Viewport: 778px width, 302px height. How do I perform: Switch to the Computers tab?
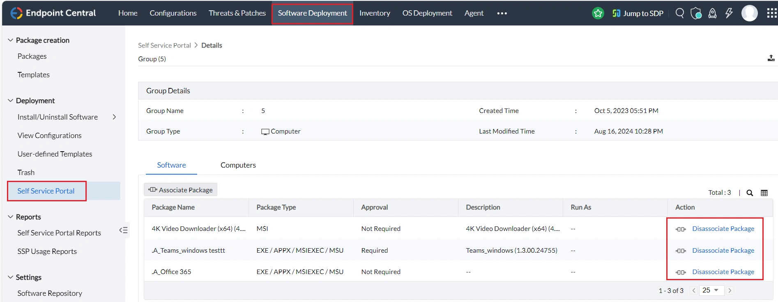point(238,165)
